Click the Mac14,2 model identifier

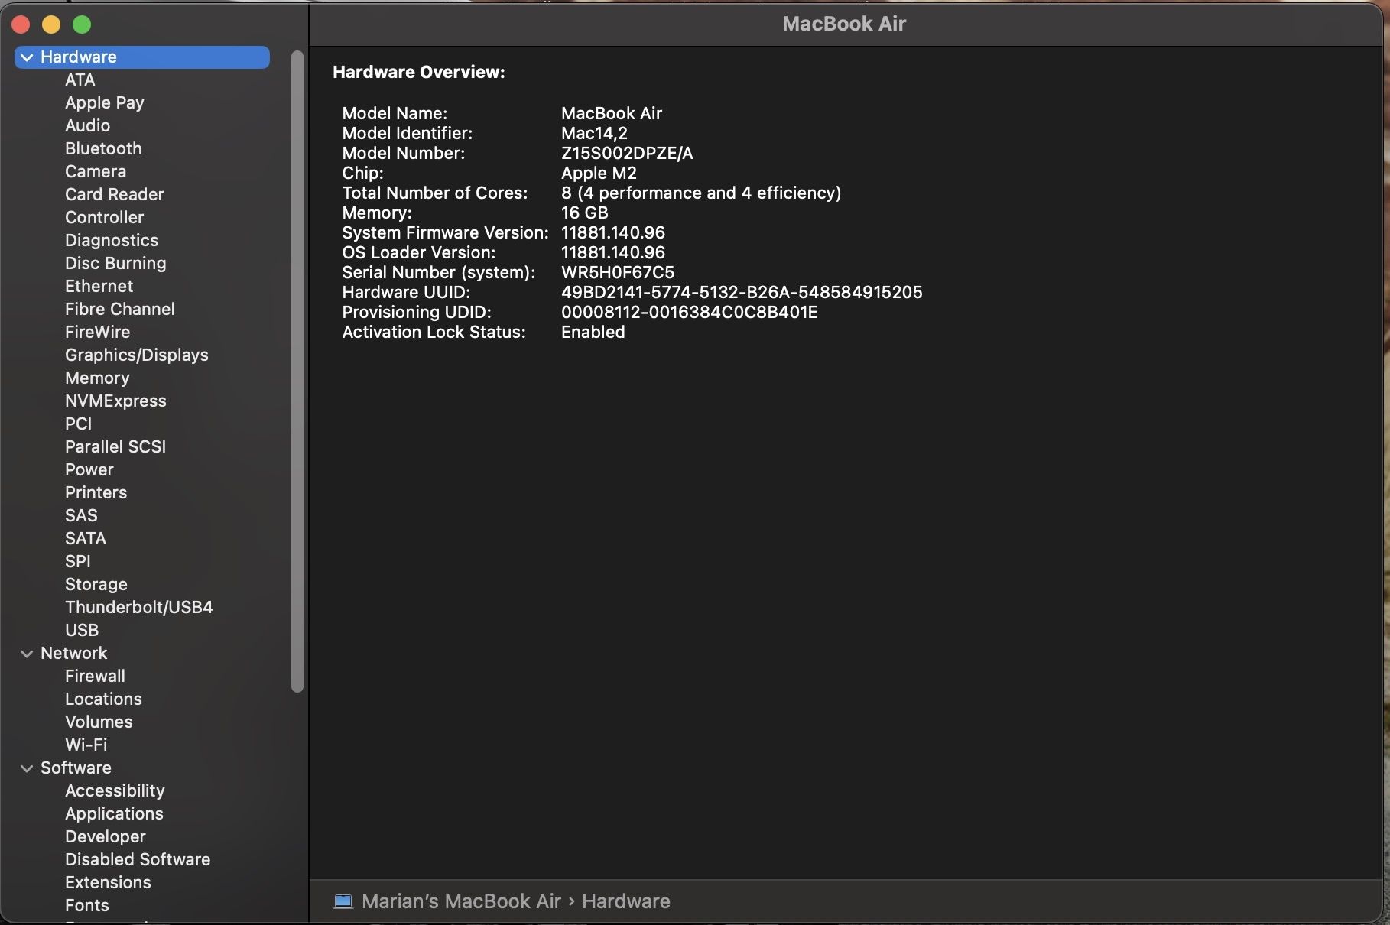click(594, 133)
